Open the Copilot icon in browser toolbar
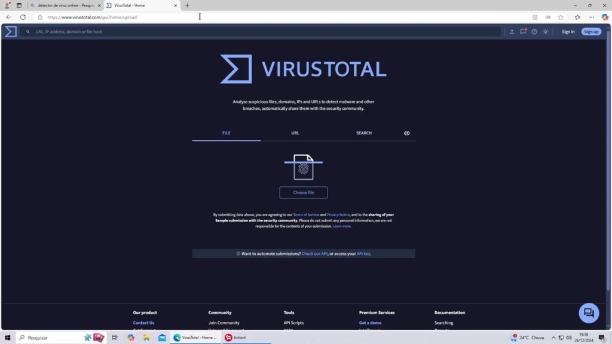 605,17
